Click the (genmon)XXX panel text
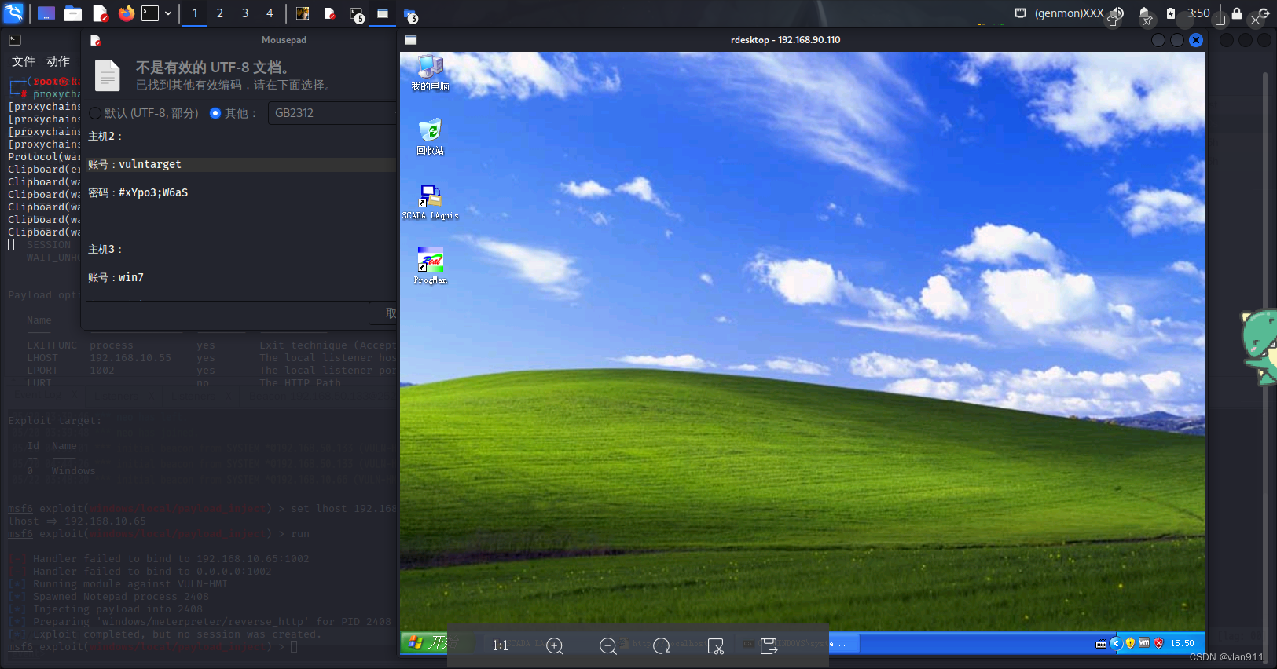 1069,13
